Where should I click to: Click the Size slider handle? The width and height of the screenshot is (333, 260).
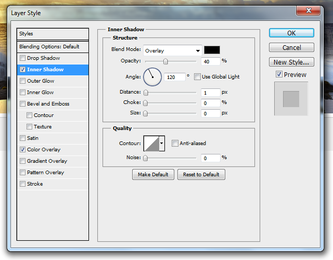145,113
